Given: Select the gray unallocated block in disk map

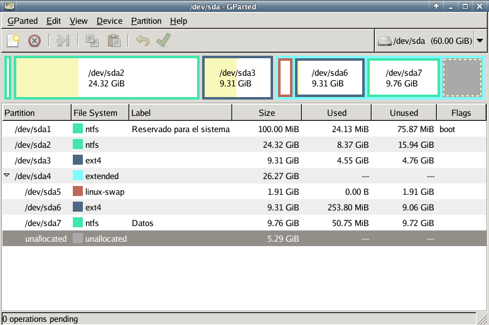Looking at the screenshot, I should [x=462, y=78].
